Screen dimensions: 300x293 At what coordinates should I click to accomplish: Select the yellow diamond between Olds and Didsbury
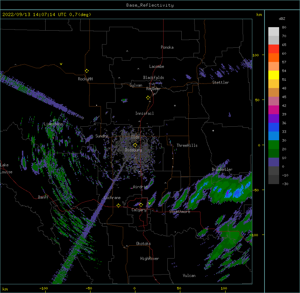(x=135, y=145)
